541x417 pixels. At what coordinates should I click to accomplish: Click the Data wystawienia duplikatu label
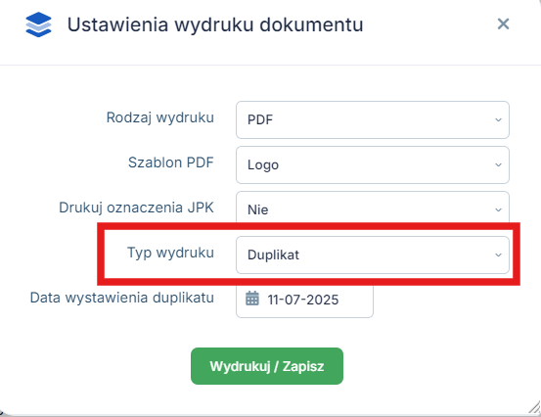tap(121, 298)
